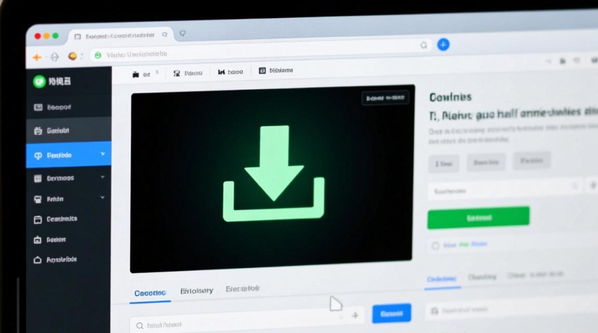Collapse the blue highlighted sidebar item's chevron
The height and width of the screenshot is (333, 598).
(103, 154)
